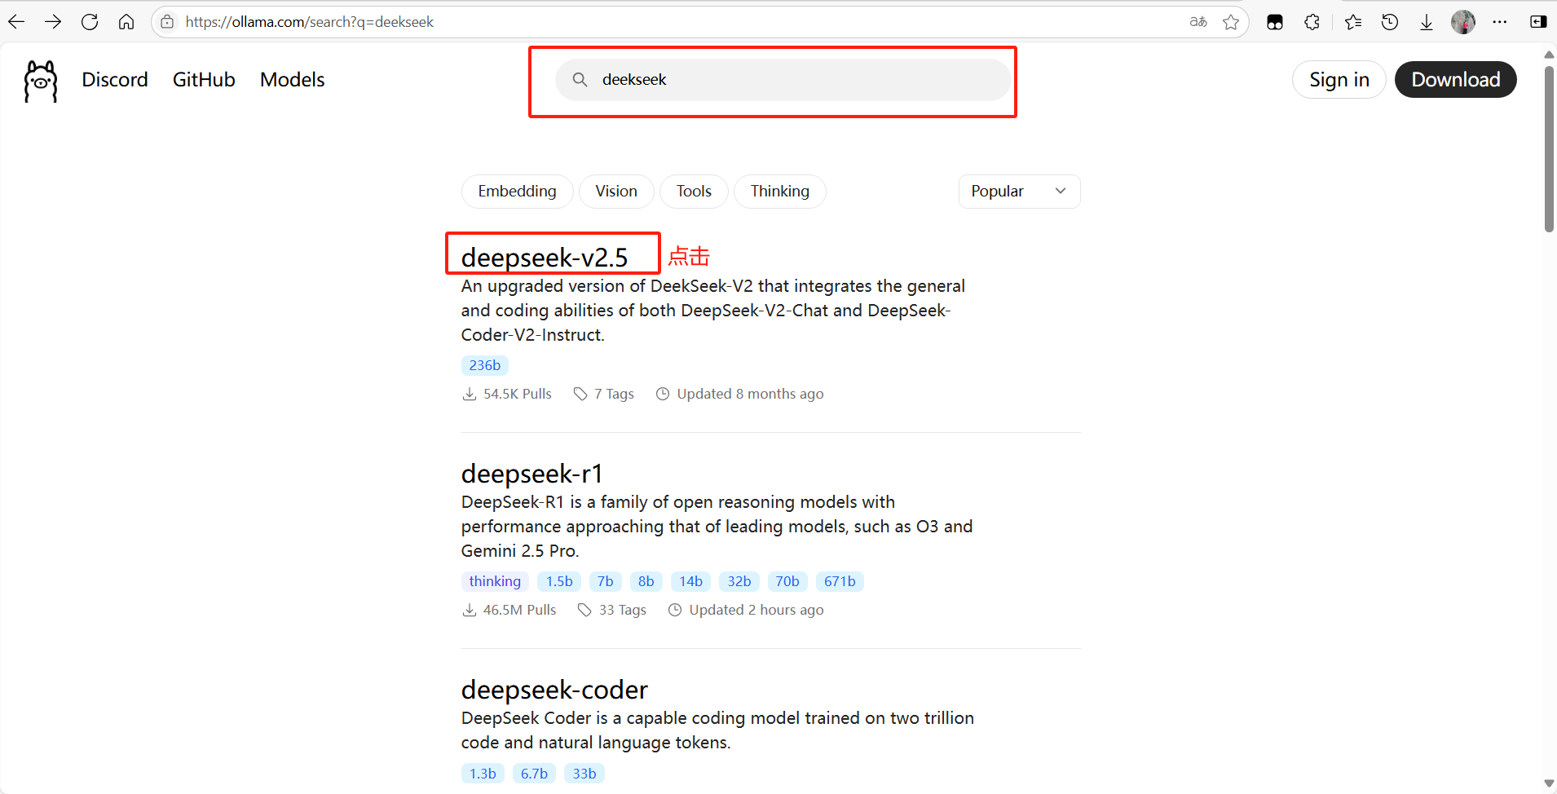
Task: Click the 236b size tag
Action: pyautogui.click(x=485, y=365)
